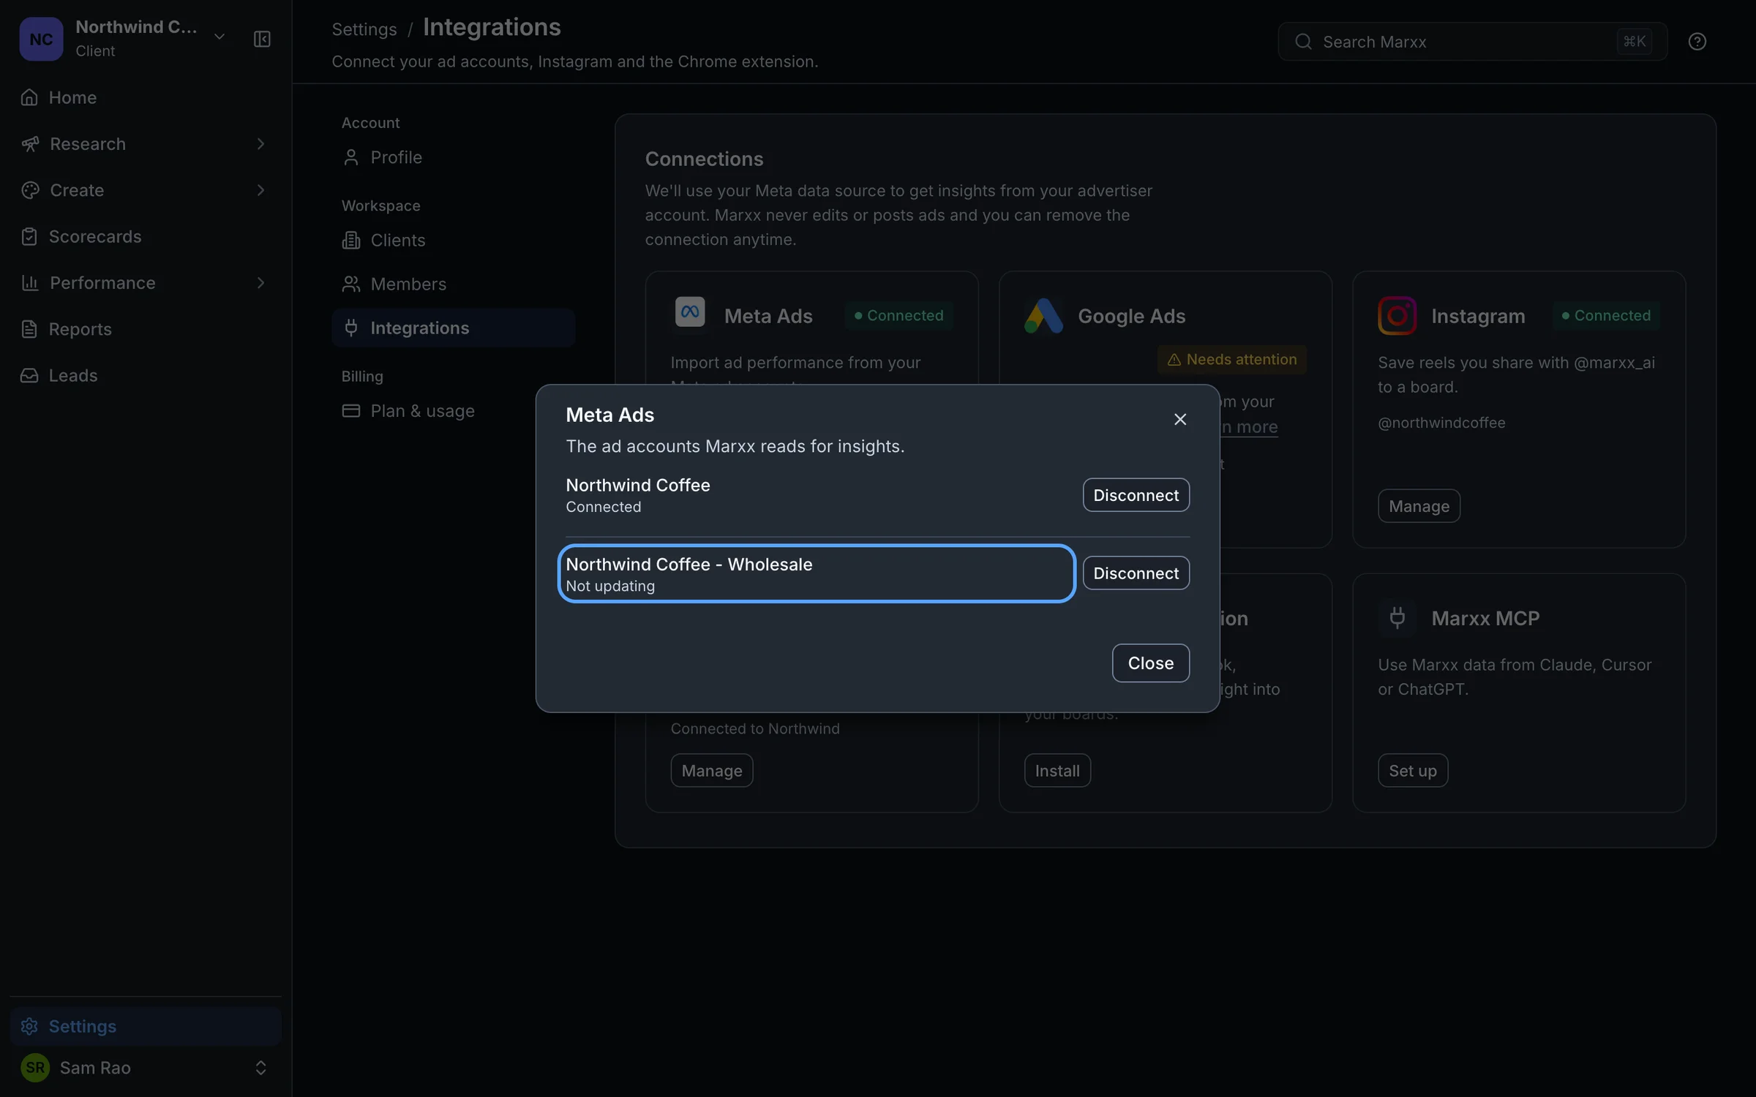Screen dimensions: 1756x1097
Task: Disconnect the Northwind Coffee - Wholesale account
Action: (x=1136, y=573)
